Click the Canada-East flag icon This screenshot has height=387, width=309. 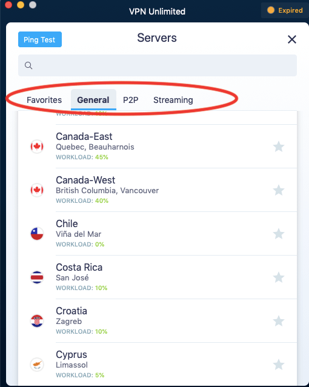37,147
